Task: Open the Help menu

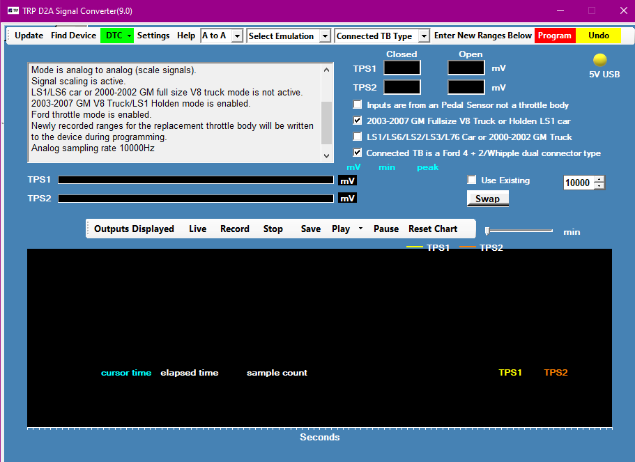Action: [x=186, y=36]
